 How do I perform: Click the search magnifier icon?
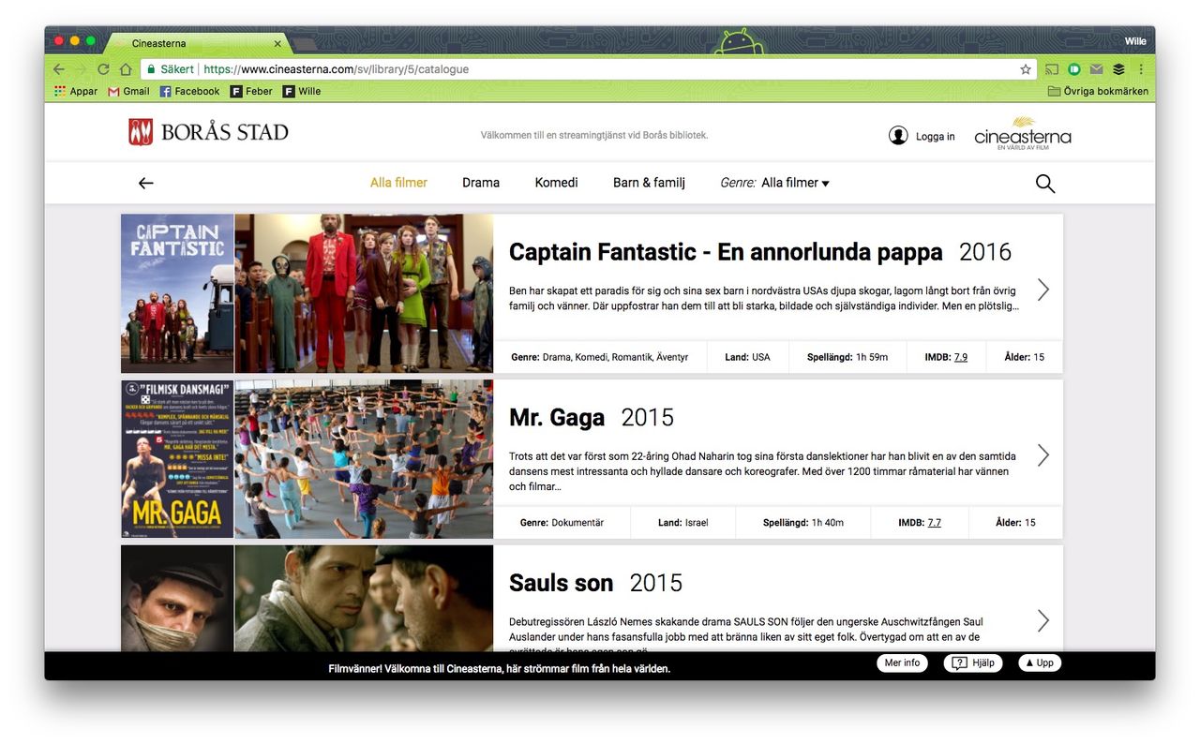[1044, 184]
